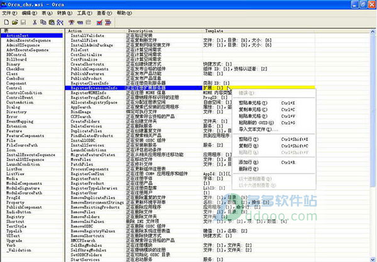The image size is (377, 262).
Task: Click the scrollbar up arrow at top right
Action: point(373,31)
